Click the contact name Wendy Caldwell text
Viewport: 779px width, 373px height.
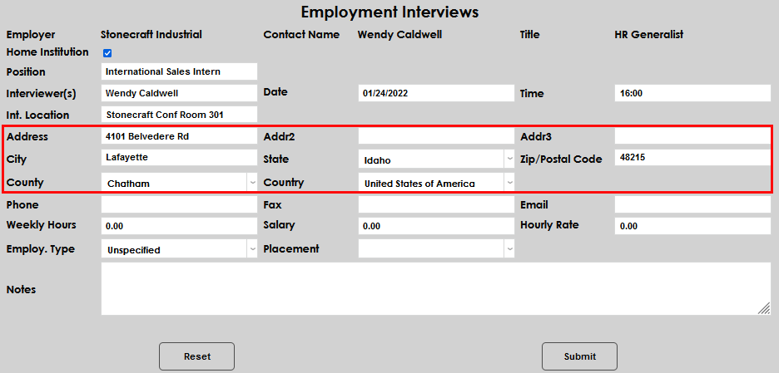399,35
